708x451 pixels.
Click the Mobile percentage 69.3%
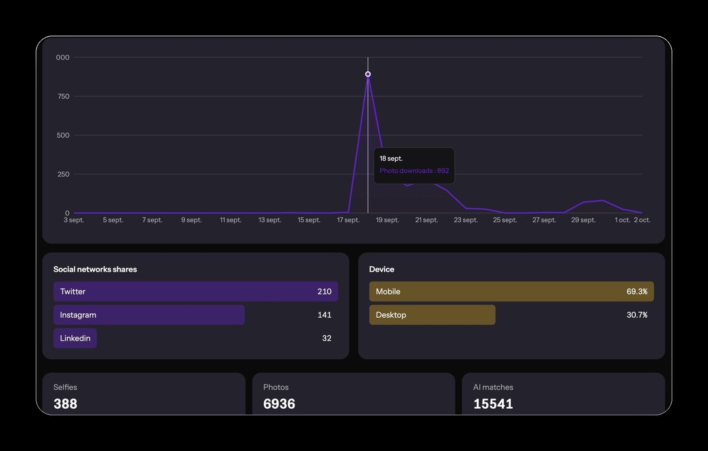point(637,292)
